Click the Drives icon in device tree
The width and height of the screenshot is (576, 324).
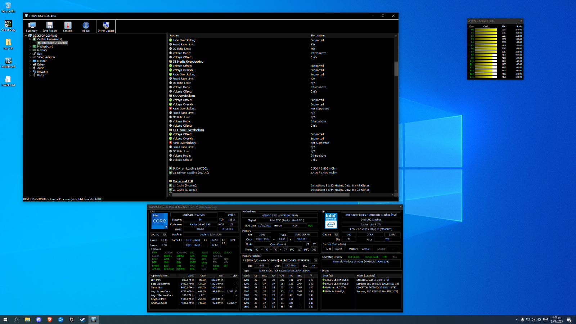[35, 64]
